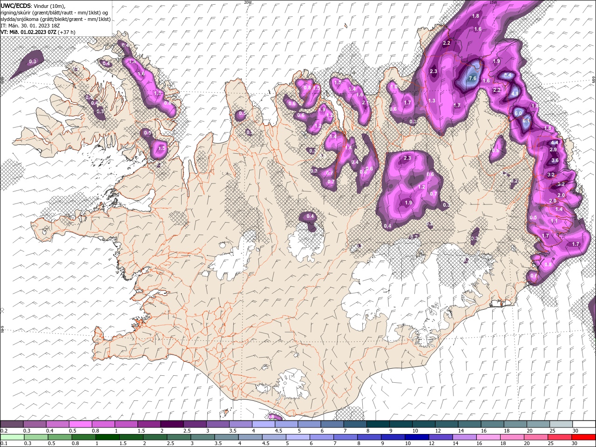The image size is (596, 447).
Task: Click the 7.6 precipitation maximum value
Action: tap(473, 78)
